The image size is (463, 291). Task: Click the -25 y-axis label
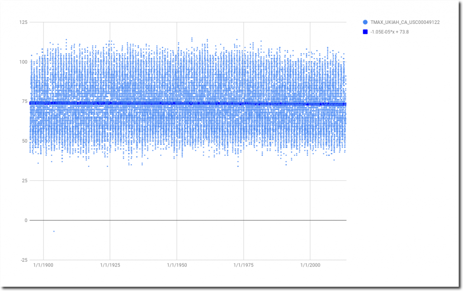click(23, 260)
